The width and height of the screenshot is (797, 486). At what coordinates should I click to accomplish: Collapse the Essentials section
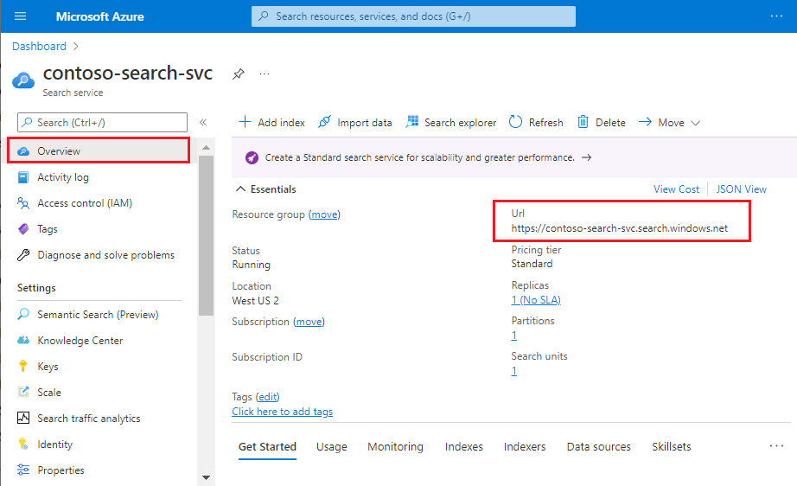tap(239, 189)
